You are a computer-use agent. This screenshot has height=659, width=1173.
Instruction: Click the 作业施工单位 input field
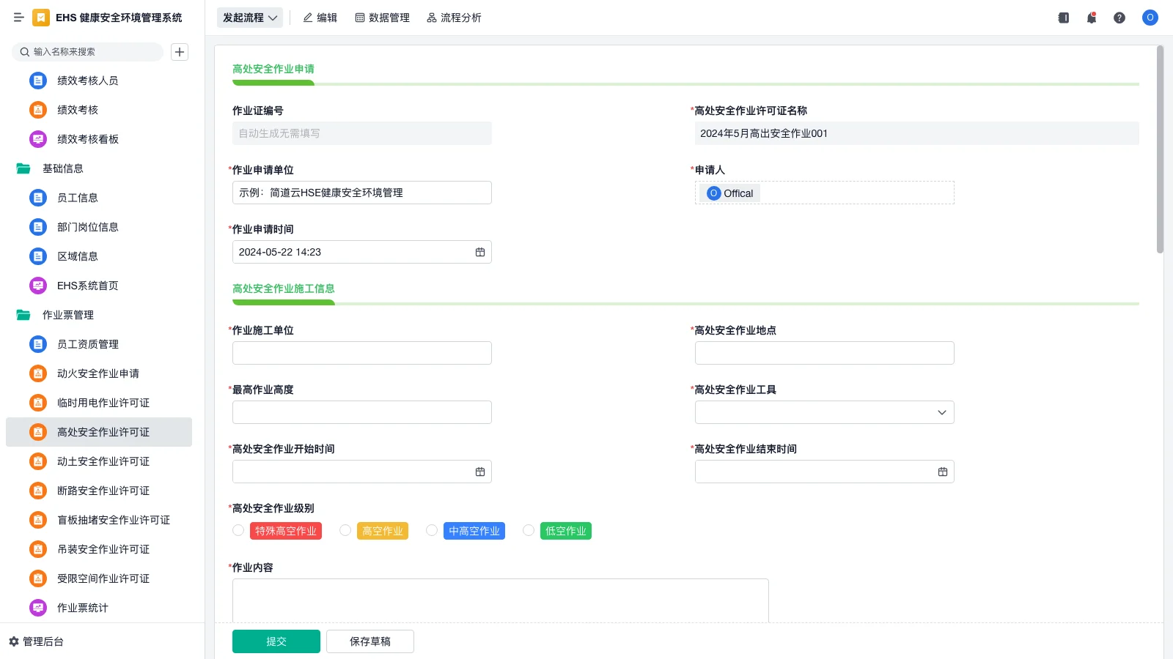coord(361,352)
